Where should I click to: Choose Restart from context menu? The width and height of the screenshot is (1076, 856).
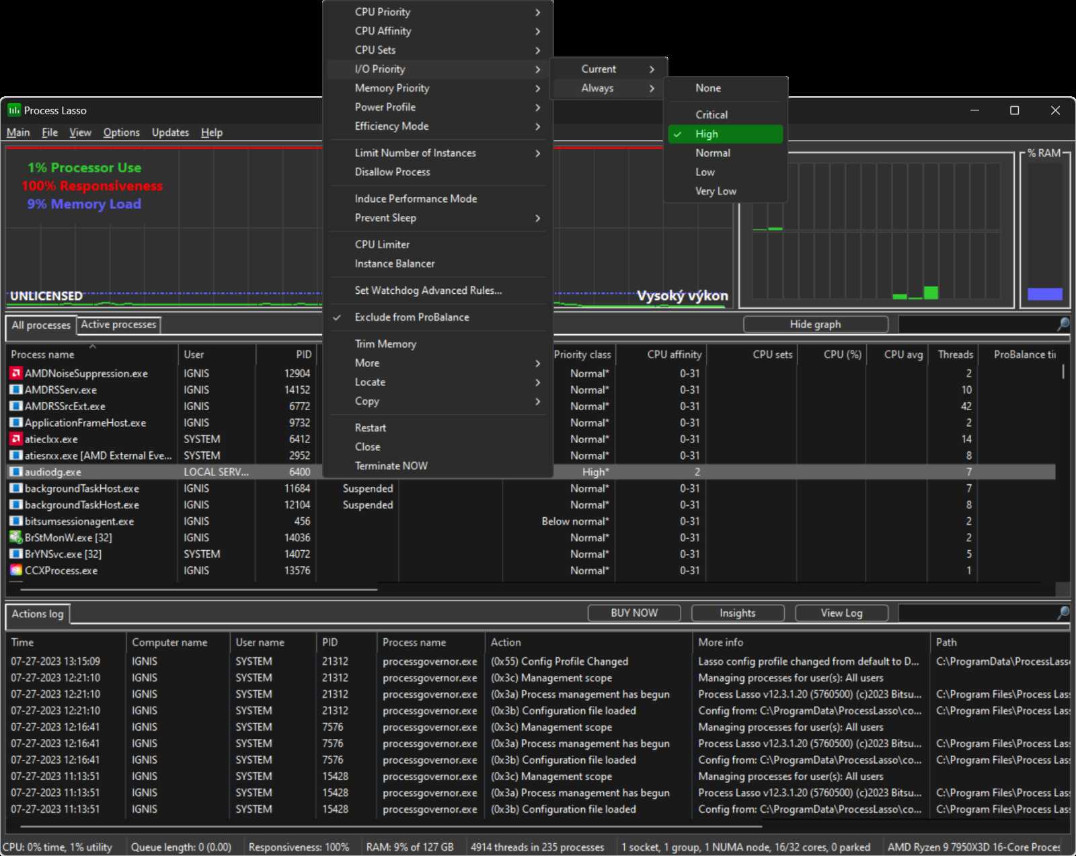(x=438, y=428)
